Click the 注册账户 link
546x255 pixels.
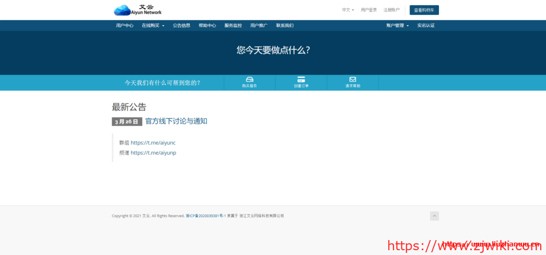point(391,10)
